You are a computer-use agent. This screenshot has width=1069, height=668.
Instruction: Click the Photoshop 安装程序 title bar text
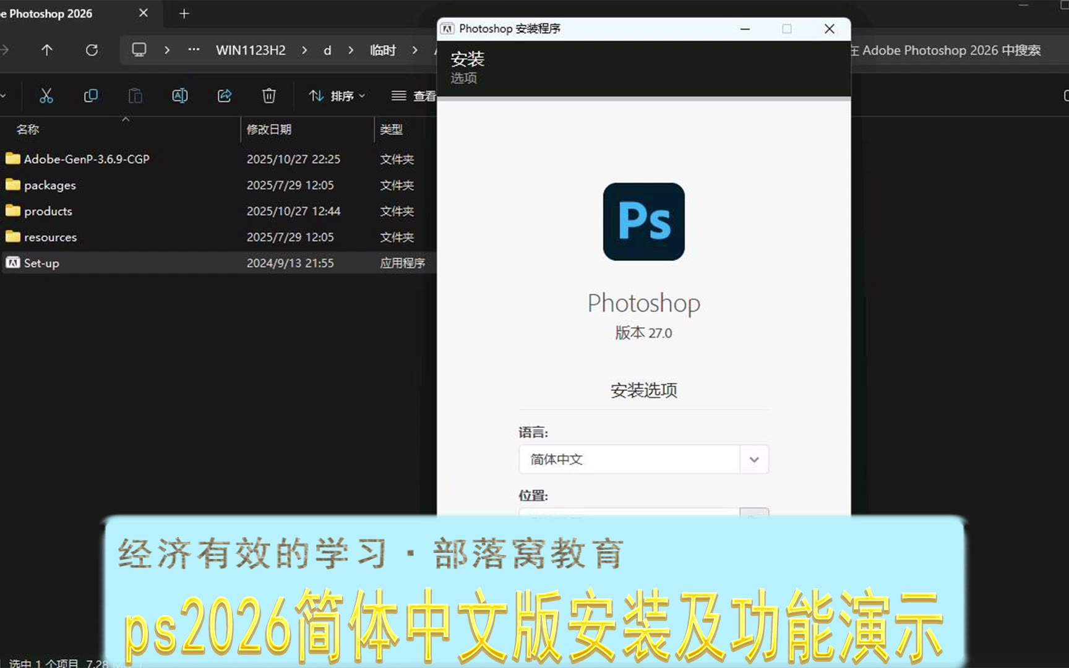click(510, 28)
